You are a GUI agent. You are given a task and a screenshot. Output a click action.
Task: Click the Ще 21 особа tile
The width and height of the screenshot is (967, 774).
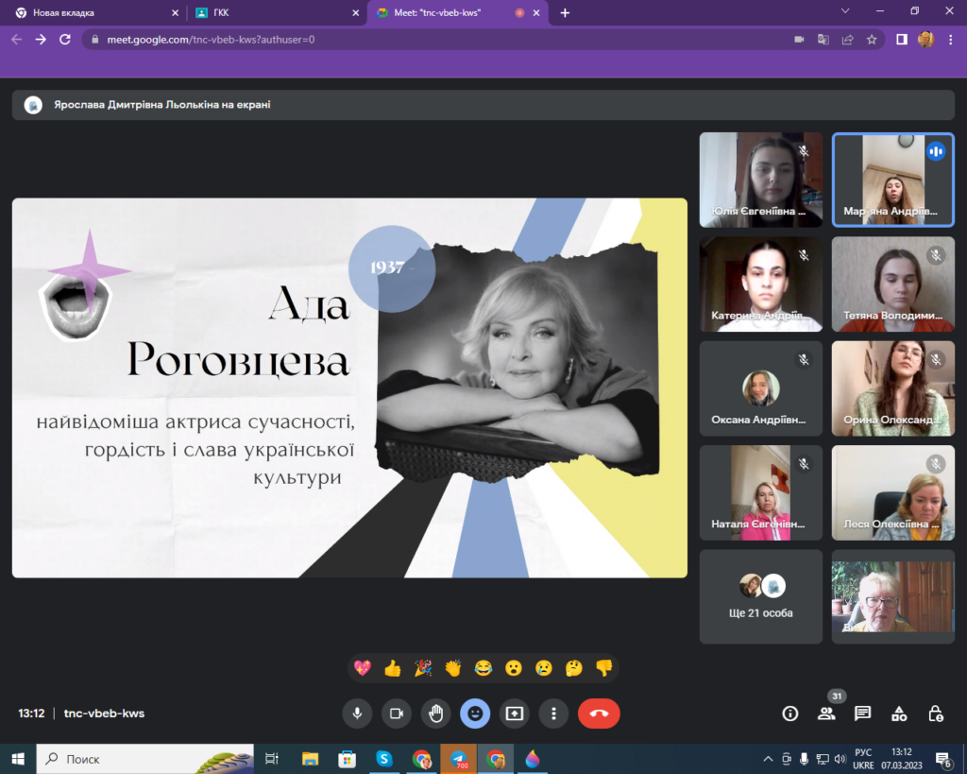(761, 596)
